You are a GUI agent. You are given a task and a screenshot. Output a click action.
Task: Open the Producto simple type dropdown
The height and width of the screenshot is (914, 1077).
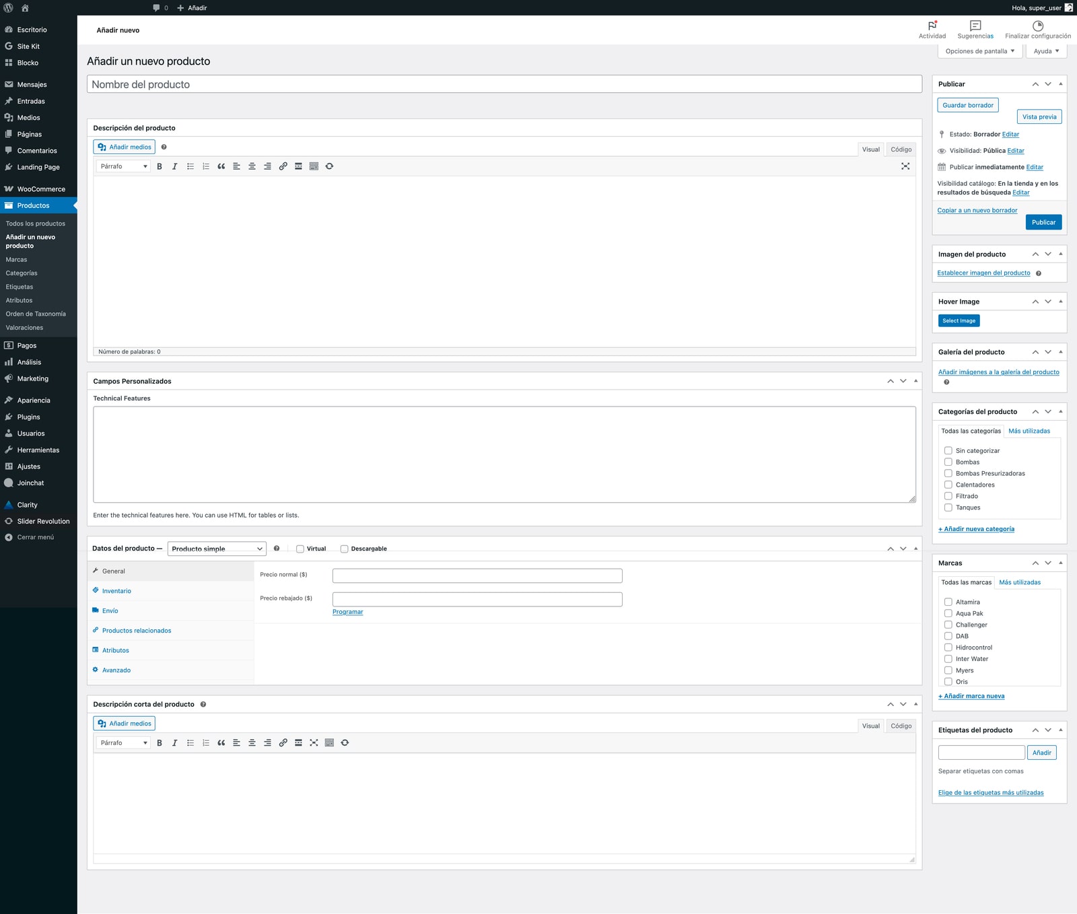[x=217, y=549]
